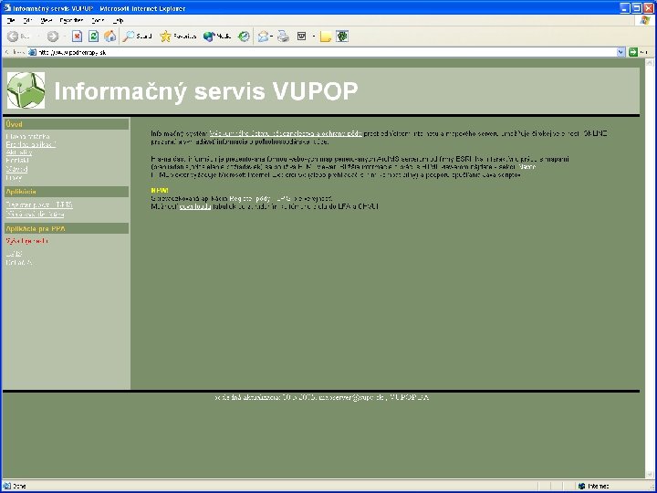Open the second link under Aplikácie heading
The image size is (657, 493).
[35, 215]
